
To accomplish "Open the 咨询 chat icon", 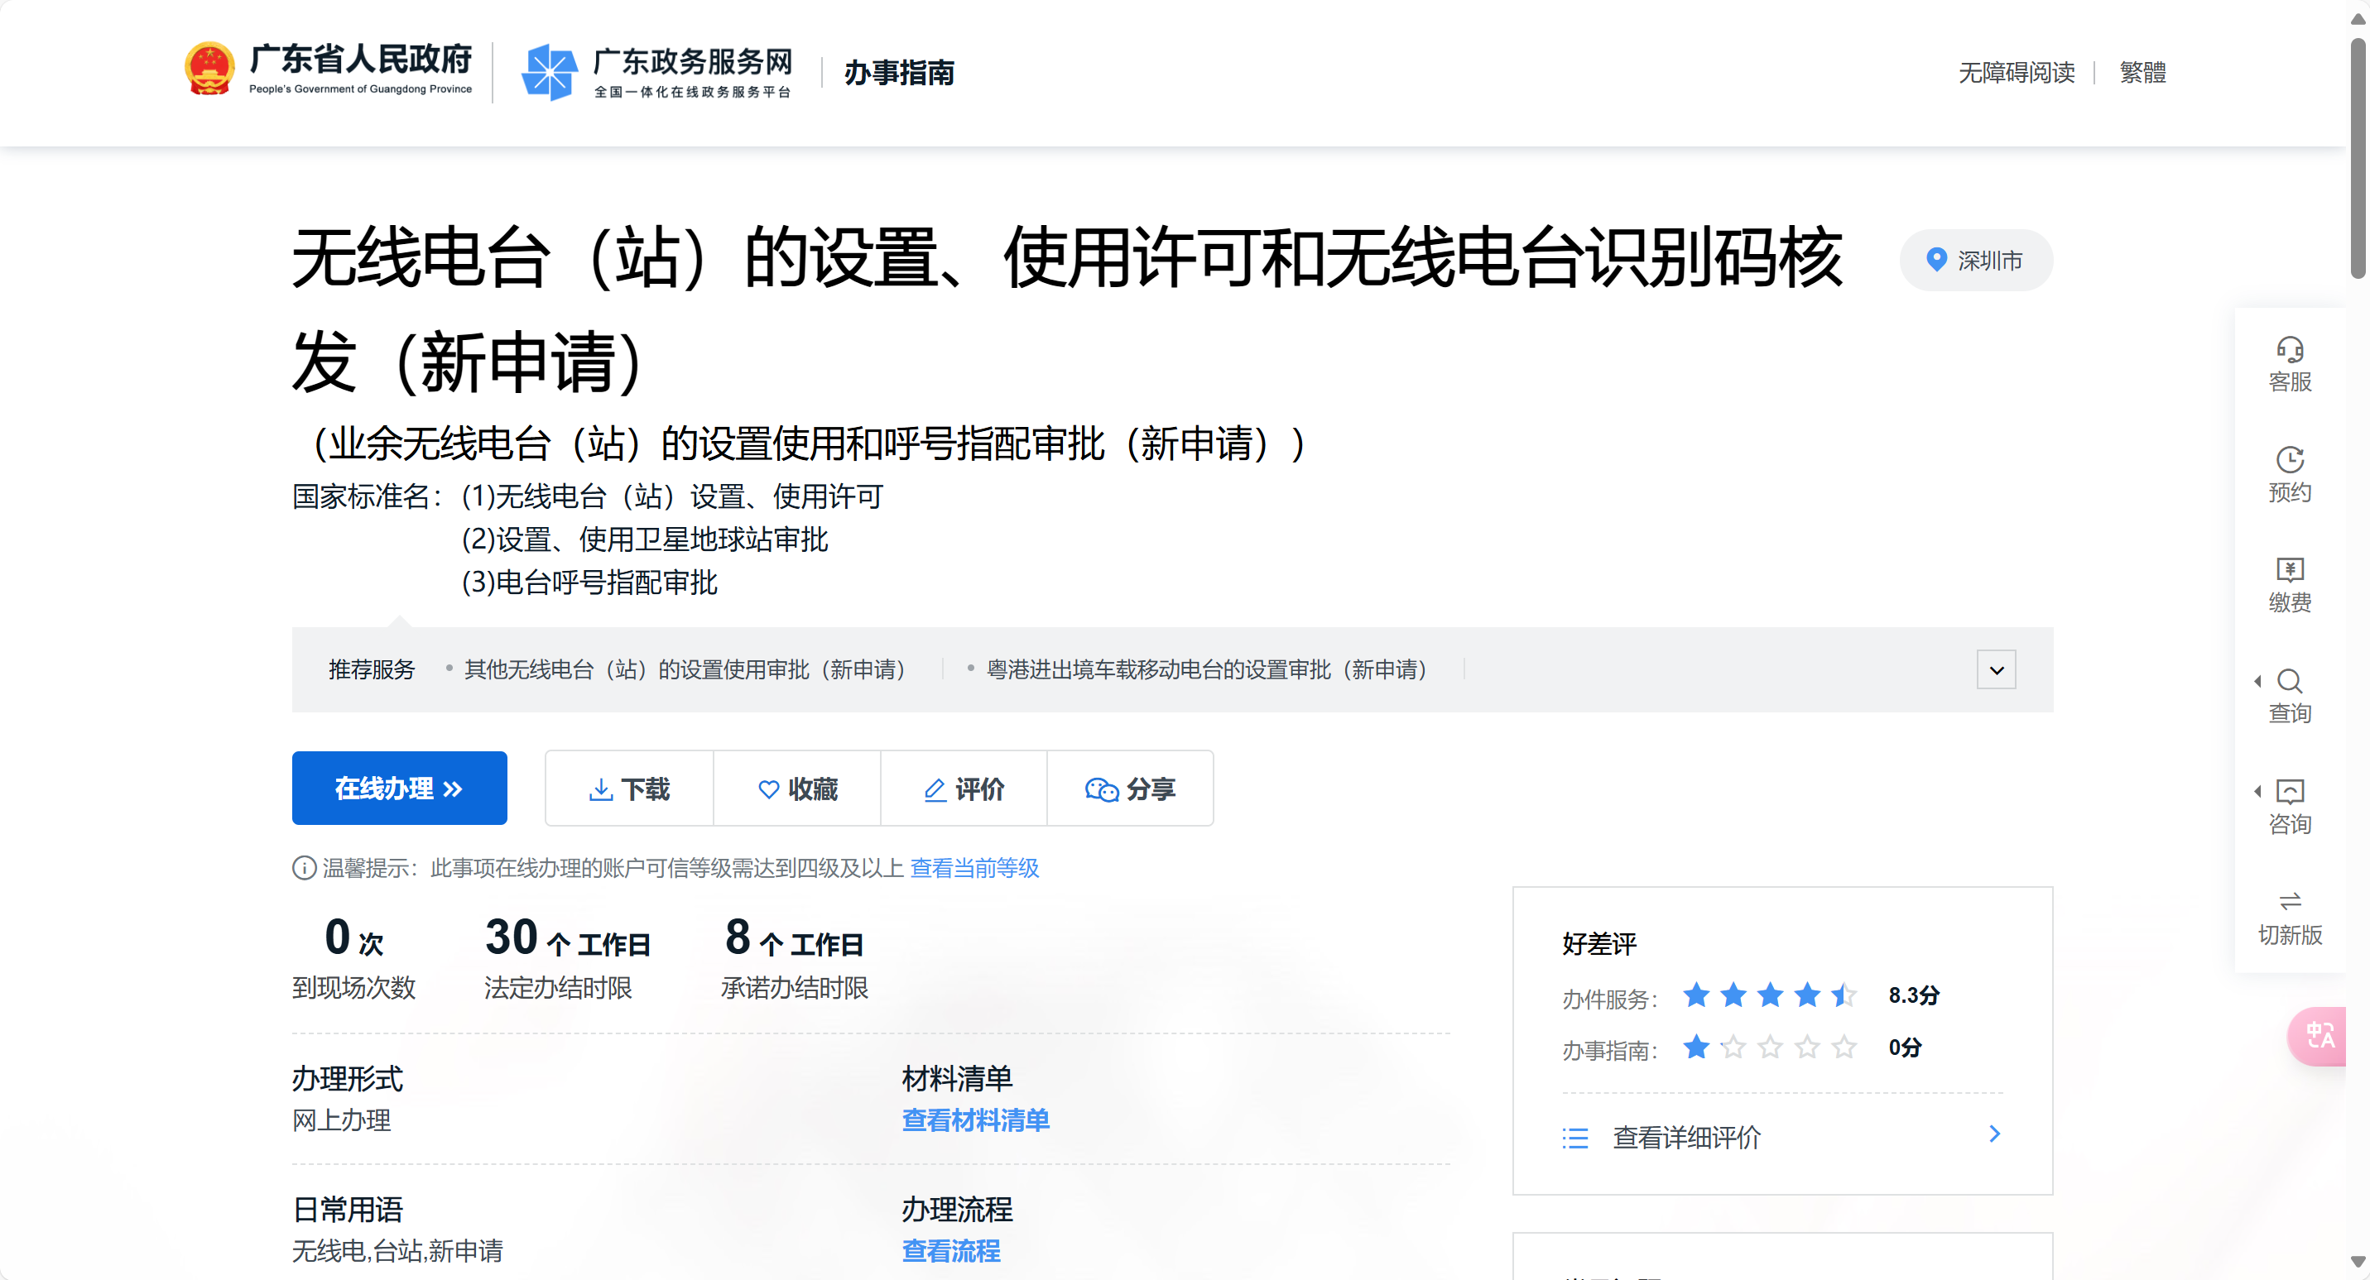I will tap(2289, 792).
